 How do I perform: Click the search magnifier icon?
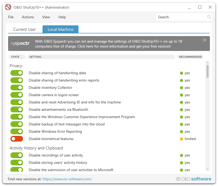pyautogui.click(x=209, y=17)
